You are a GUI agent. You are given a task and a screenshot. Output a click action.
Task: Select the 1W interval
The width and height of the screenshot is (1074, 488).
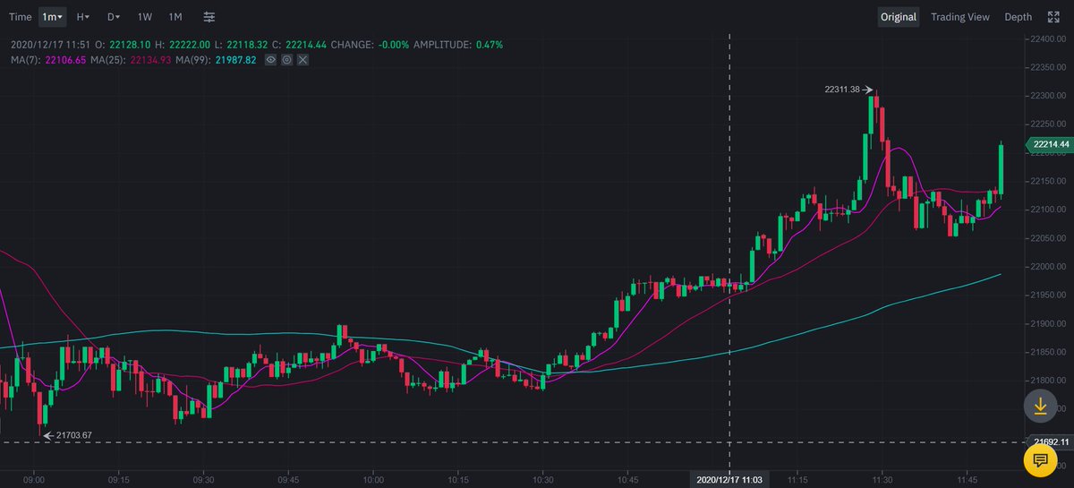144,16
